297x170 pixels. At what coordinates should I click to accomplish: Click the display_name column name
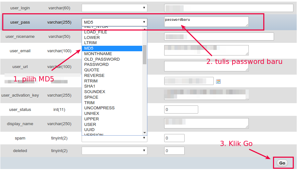20,124
